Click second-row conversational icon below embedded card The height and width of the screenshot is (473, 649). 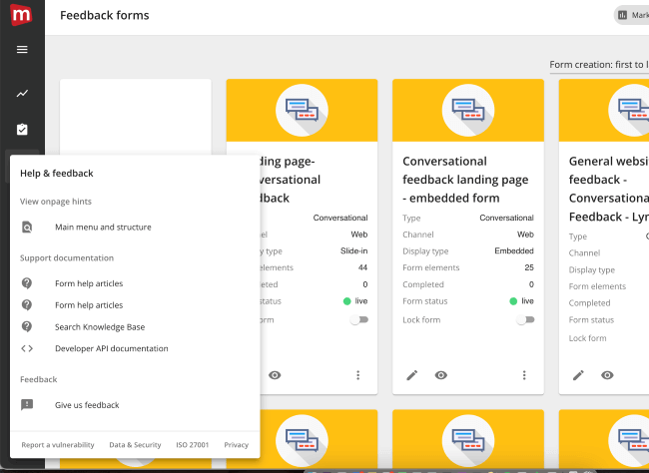coord(468,441)
